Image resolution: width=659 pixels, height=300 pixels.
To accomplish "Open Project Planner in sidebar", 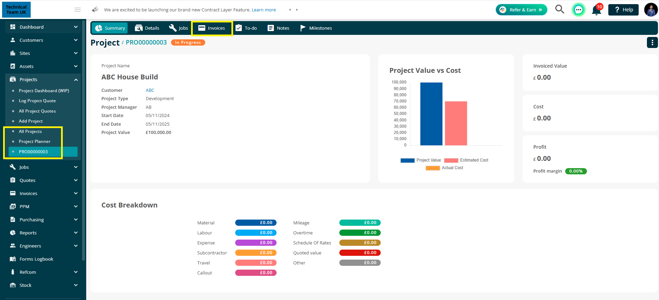I will click(x=34, y=142).
